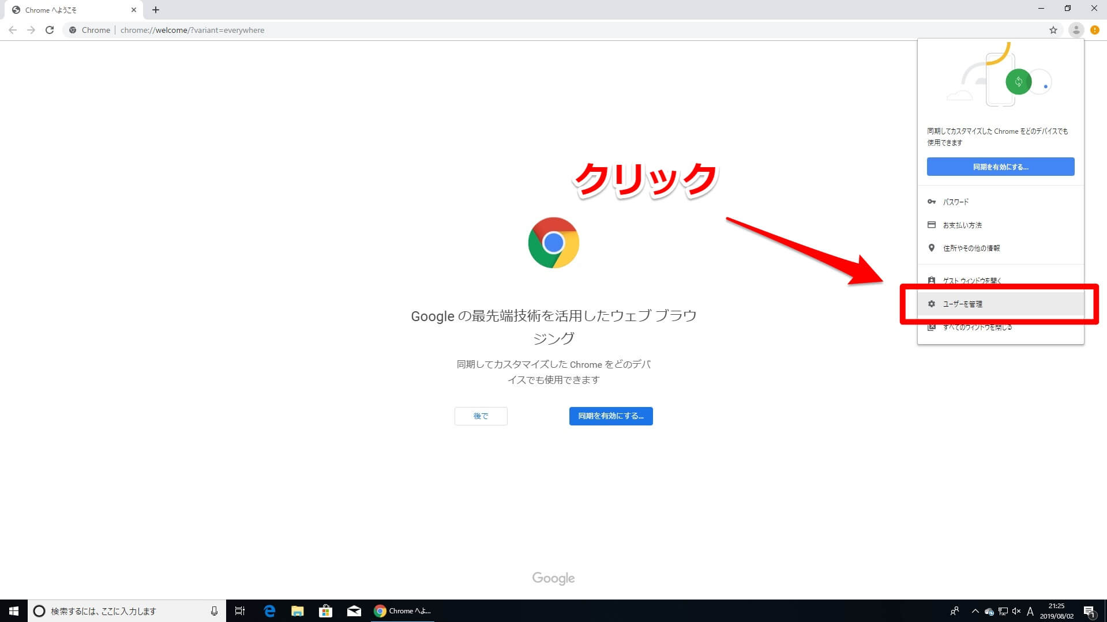The image size is (1107, 622).
Task: Open Mail app from taskbar
Action: point(354,611)
